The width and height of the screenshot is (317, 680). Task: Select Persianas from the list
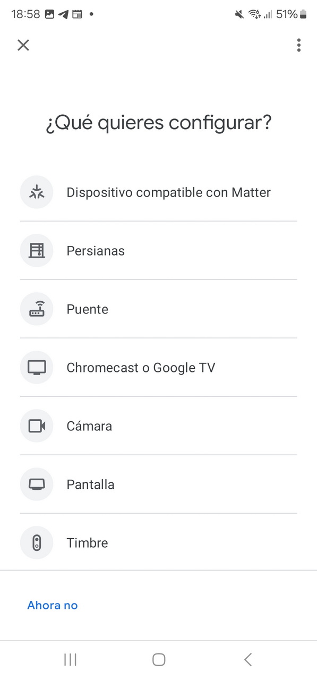tap(158, 251)
